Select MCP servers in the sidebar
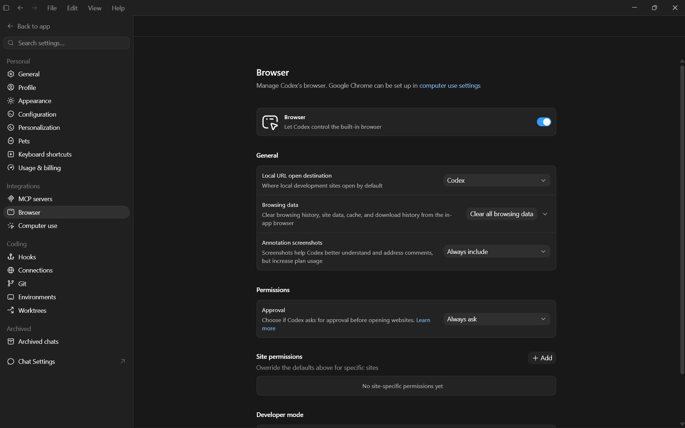This screenshot has height=428, width=685. pyautogui.click(x=66, y=199)
